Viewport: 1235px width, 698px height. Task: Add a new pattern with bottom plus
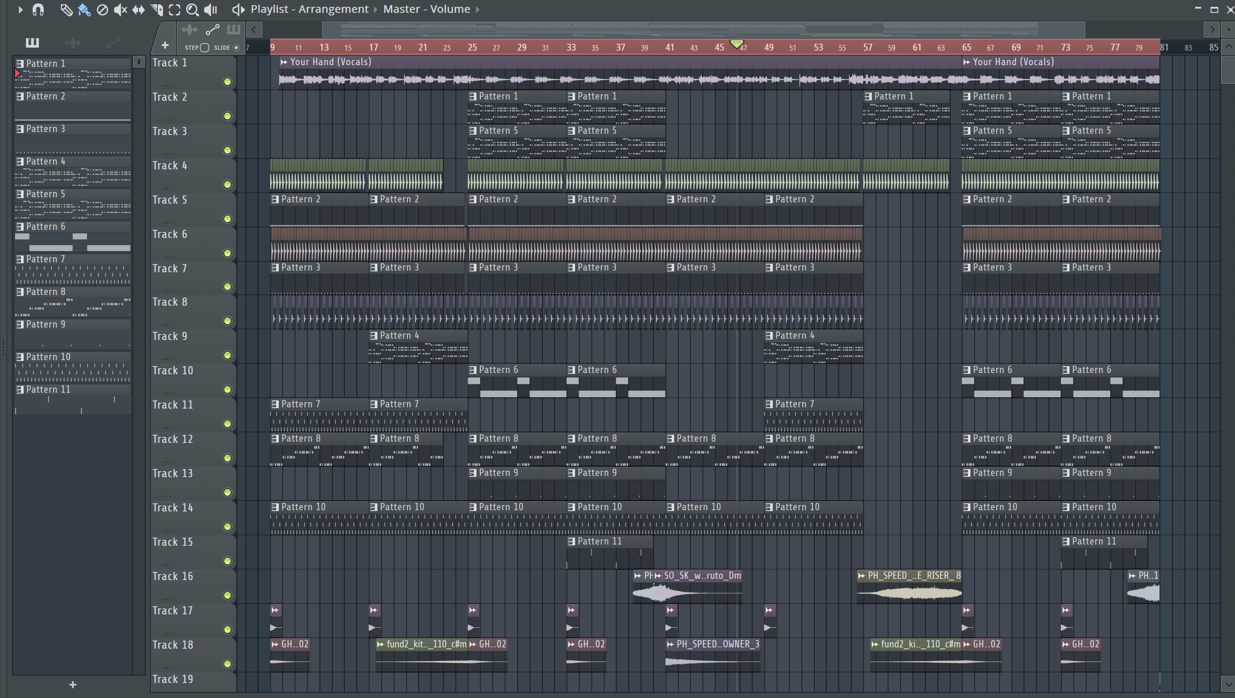click(x=73, y=685)
